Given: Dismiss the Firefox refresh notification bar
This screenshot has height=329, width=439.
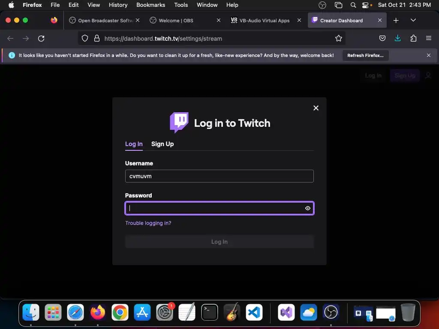Looking at the screenshot, I should coord(428,55).
